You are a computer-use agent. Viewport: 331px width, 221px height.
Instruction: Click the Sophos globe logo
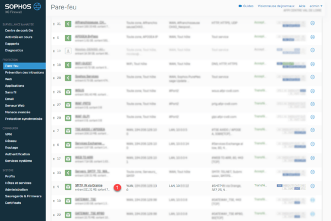point(38,6)
